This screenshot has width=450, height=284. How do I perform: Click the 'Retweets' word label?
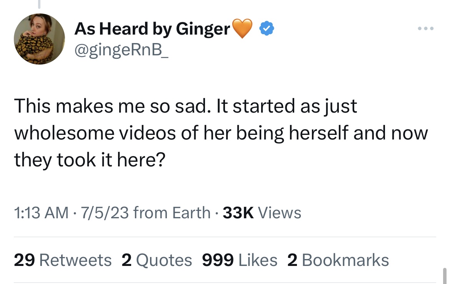point(75,260)
